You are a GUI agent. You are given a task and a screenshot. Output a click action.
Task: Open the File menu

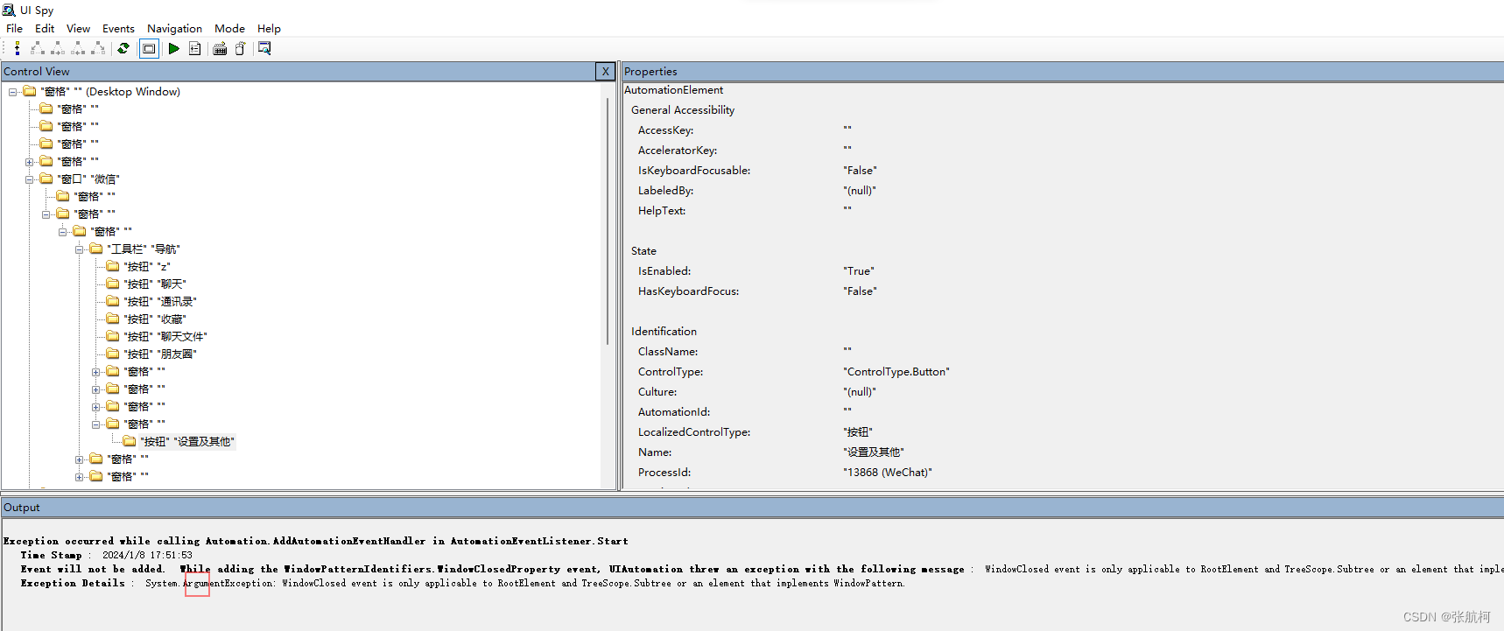pyautogui.click(x=15, y=29)
